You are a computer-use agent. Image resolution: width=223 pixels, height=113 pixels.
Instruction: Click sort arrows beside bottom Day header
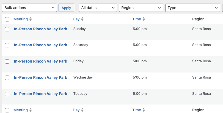[82, 110]
